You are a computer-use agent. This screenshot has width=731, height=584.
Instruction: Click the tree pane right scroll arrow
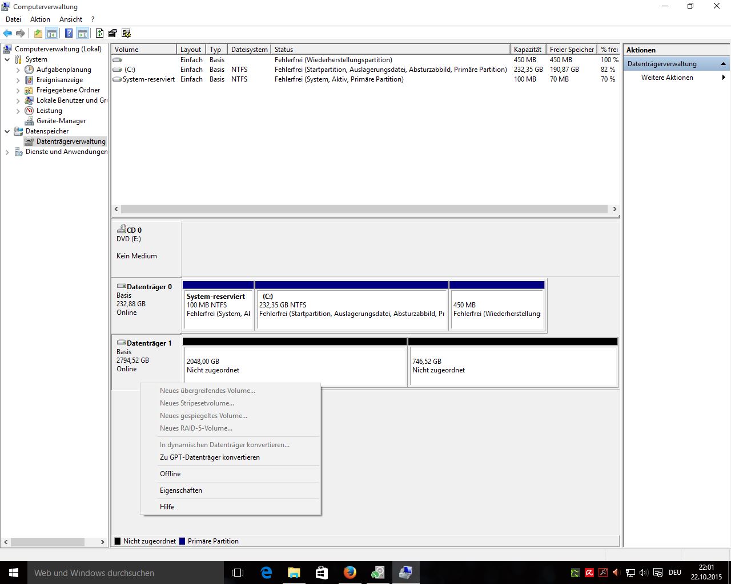pos(102,542)
